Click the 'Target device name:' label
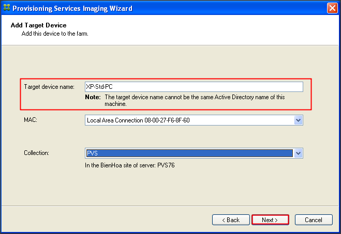This screenshot has height=234, width=341. coord(49,87)
